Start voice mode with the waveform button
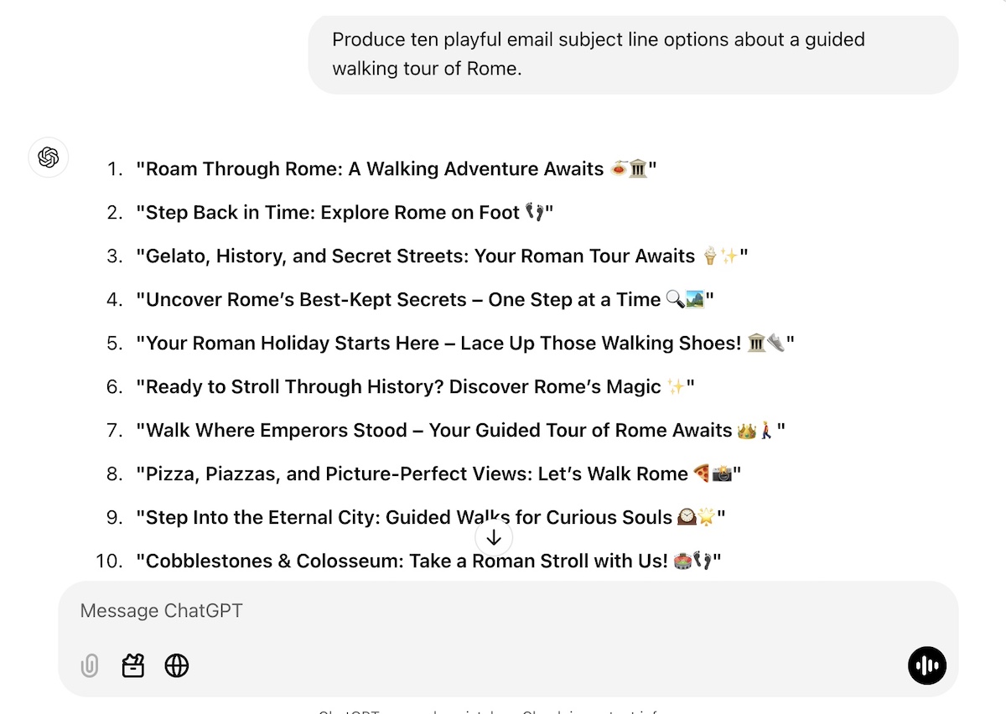The height and width of the screenshot is (714, 1006). click(927, 666)
